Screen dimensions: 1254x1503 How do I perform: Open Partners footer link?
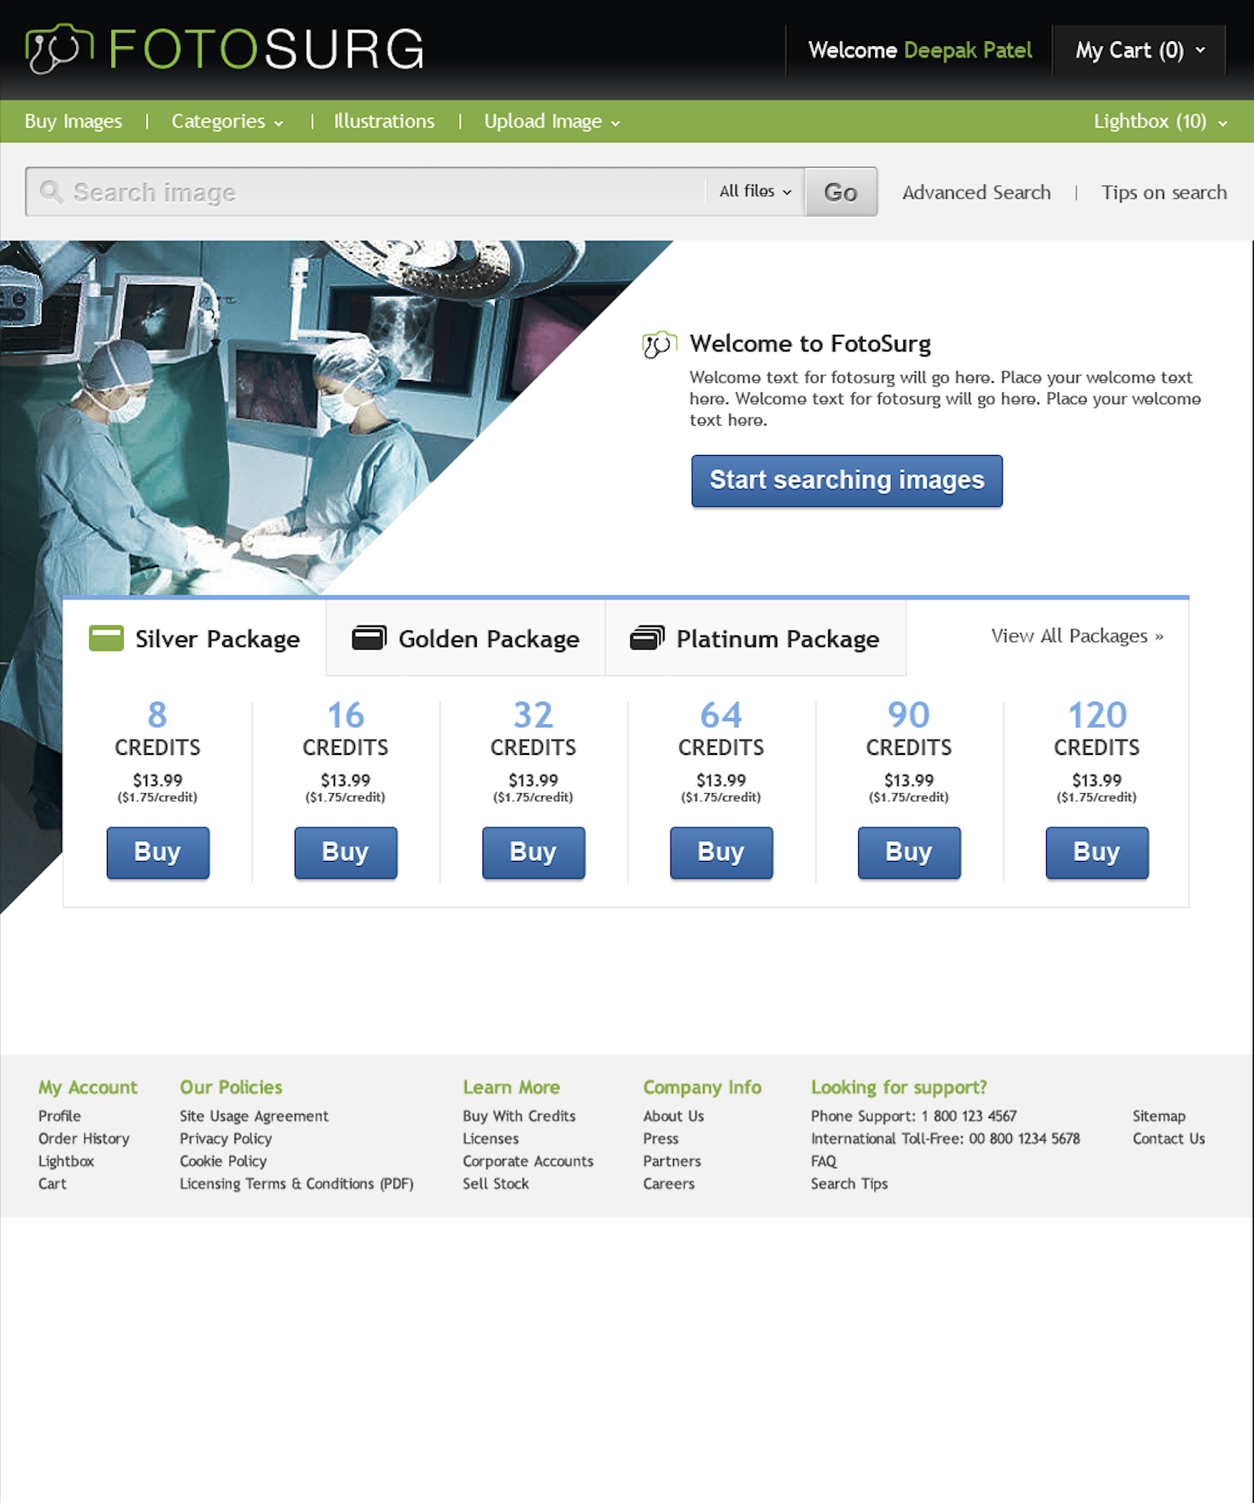[x=672, y=1161]
